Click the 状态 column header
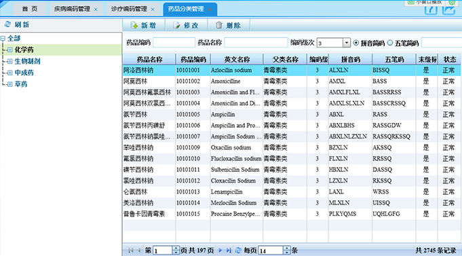The image size is (462, 256). 450,60
